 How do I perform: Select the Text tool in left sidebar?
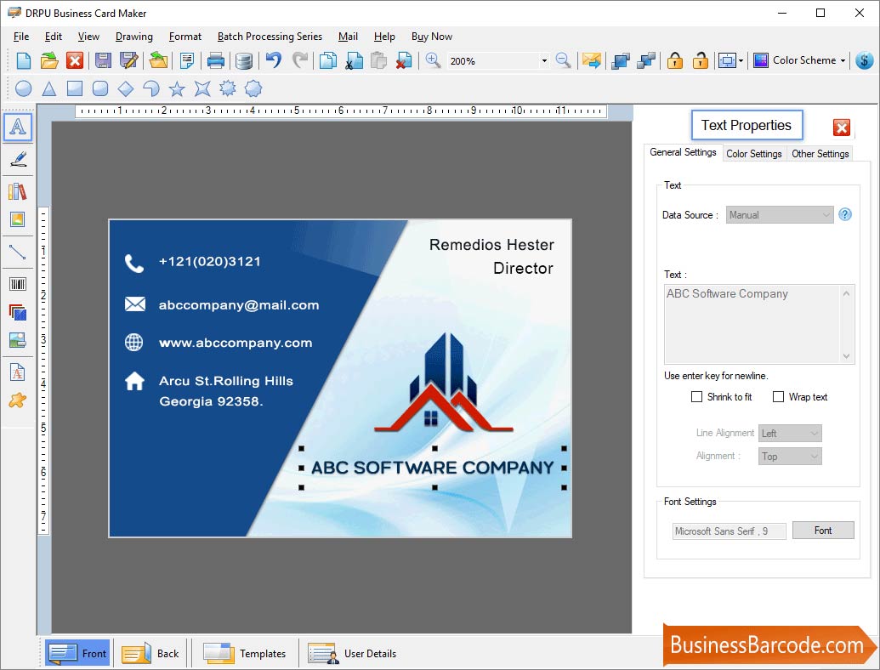pos(18,127)
